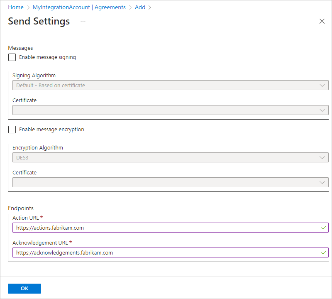Expand the Signing Algorithm dropdown
The height and width of the screenshot is (299, 332).
(x=170, y=86)
